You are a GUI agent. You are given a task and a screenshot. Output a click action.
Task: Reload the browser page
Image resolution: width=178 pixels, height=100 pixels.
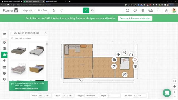8,5
